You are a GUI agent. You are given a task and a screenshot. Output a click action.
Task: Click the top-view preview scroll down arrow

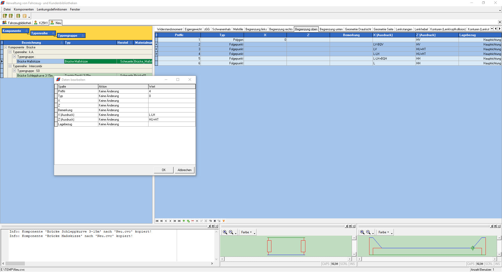coord(354,254)
